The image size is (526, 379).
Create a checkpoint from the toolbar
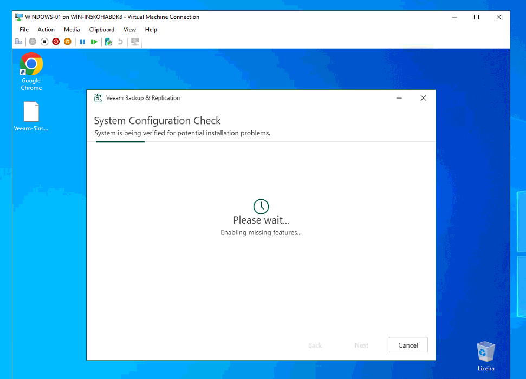pyautogui.click(x=108, y=42)
